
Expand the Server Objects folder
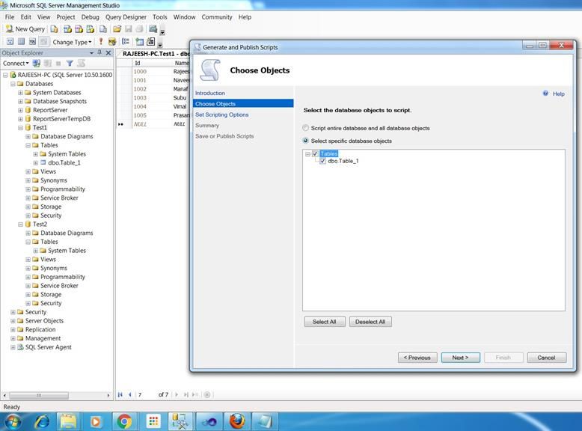13,321
